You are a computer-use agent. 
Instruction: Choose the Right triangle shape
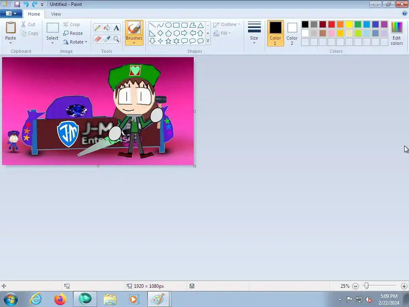(x=153, y=33)
